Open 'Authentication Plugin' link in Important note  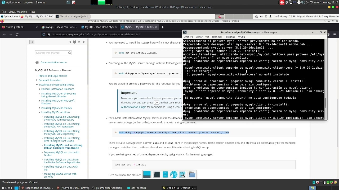[x=133, y=107]
